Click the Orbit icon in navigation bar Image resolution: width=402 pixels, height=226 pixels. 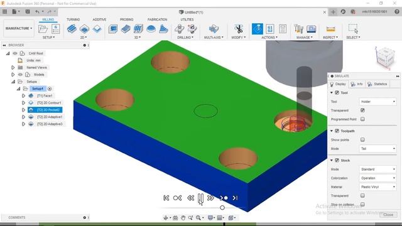tap(165, 218)
